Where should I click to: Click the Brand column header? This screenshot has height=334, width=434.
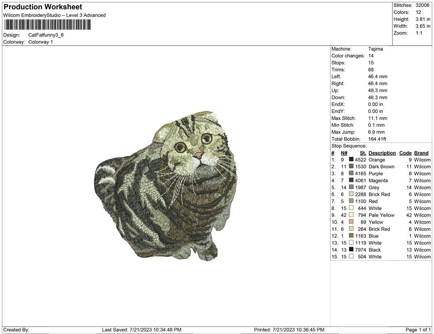(421, 153)
